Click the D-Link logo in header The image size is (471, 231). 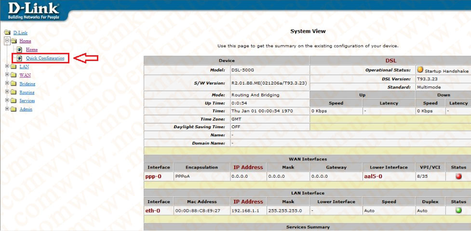[x=33, y=11]
